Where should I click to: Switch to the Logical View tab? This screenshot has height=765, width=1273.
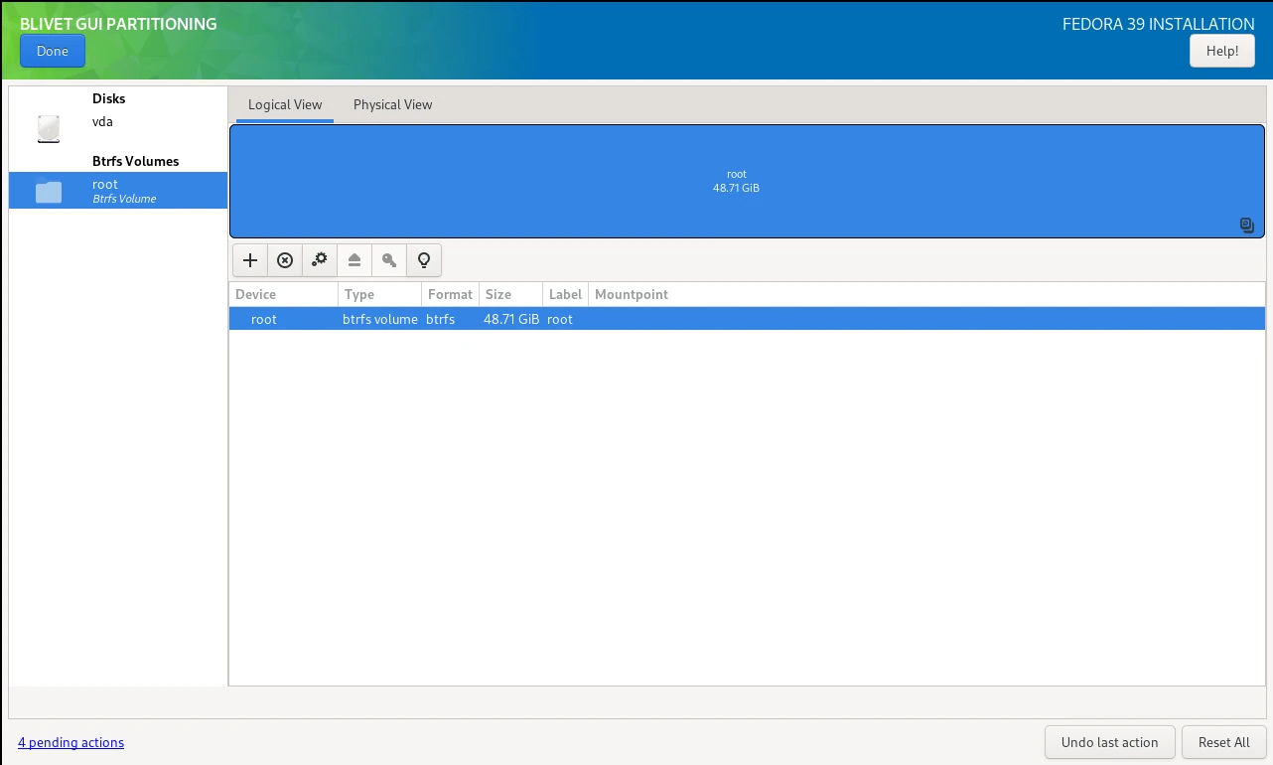click(285, 104)
